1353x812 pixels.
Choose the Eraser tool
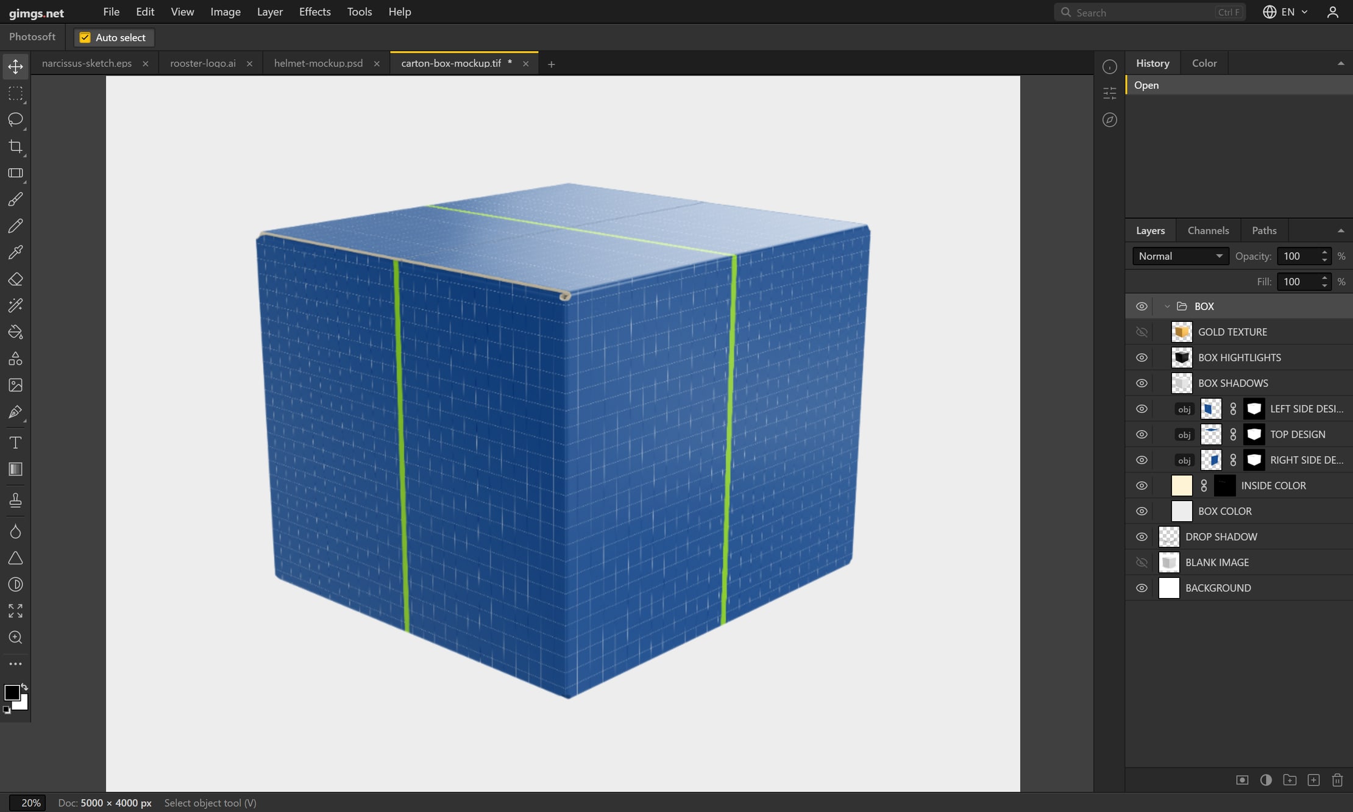[15, 279]
